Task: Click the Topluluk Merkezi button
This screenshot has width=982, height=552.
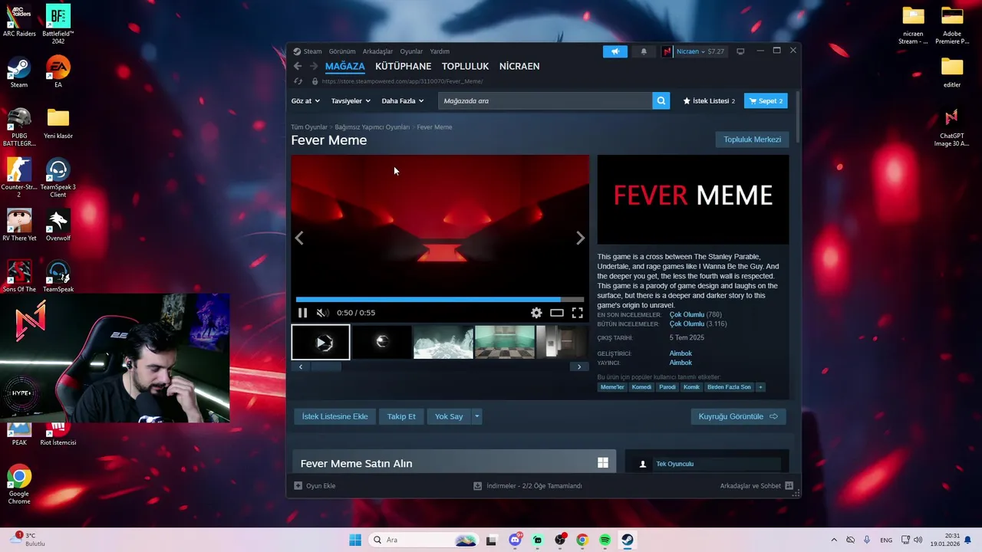Action: click(753, 140)
